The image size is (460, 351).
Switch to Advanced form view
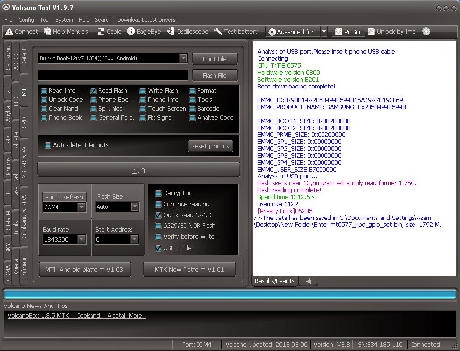[x=293, y=32]
